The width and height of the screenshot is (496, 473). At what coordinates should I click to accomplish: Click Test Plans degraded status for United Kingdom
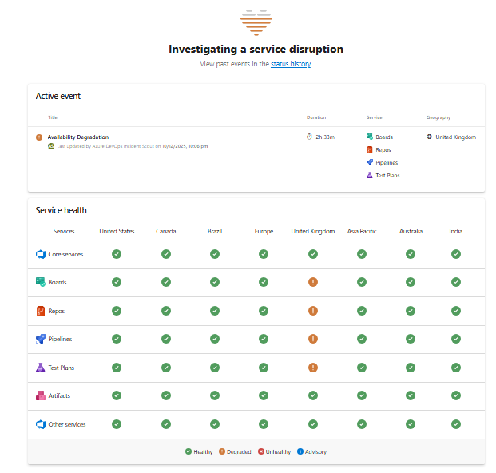313,368
